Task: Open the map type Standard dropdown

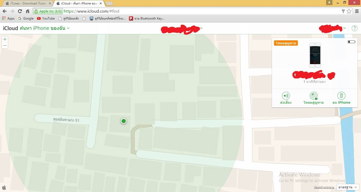Action: [x=348, y=187]
